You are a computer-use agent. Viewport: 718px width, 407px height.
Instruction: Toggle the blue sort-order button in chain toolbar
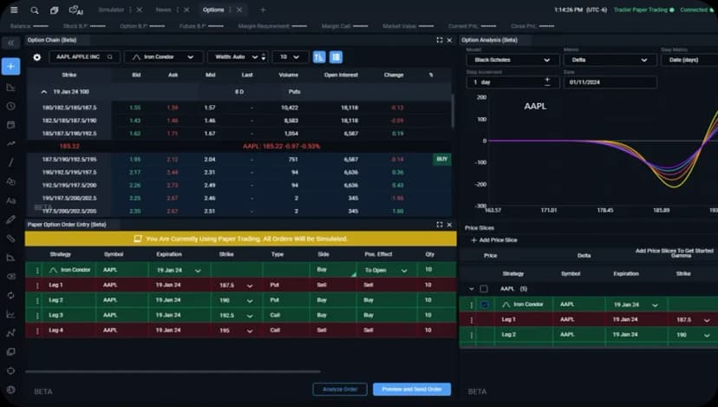(319, 57)
